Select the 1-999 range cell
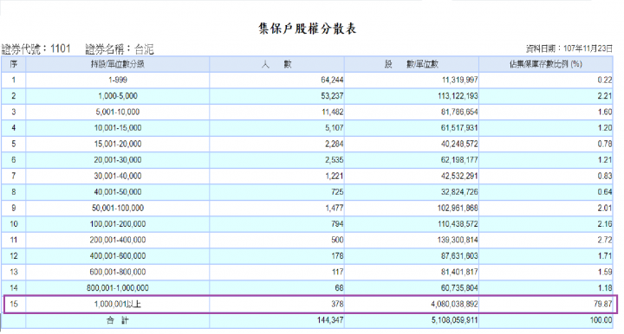This screenshot has width=624, height=334. coord(117,80)
